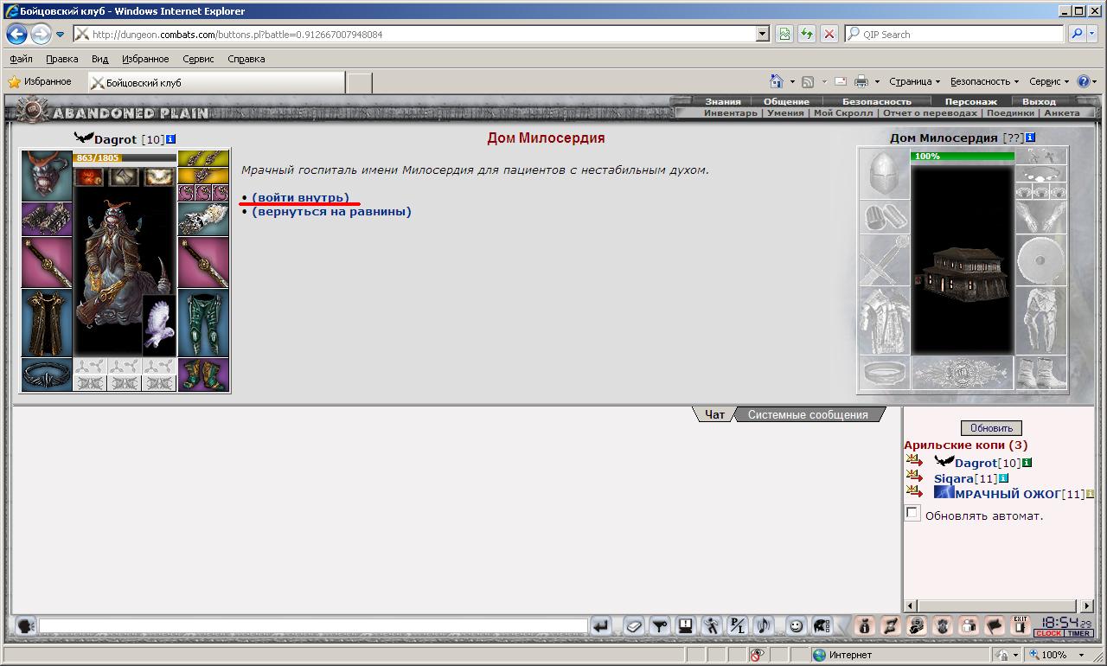Expand recent pages dropdown next to Forward
This screenshot has height=666, width=1107.
[x=60, y=35]
